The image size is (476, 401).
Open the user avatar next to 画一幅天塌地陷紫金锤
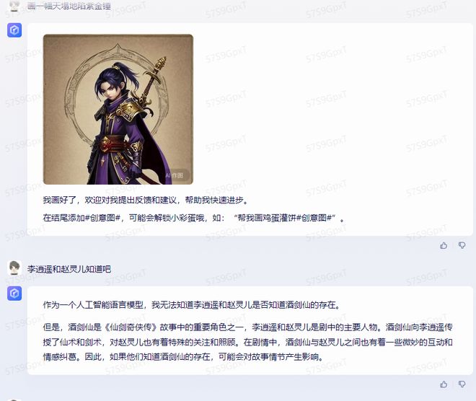coord(14,6)
